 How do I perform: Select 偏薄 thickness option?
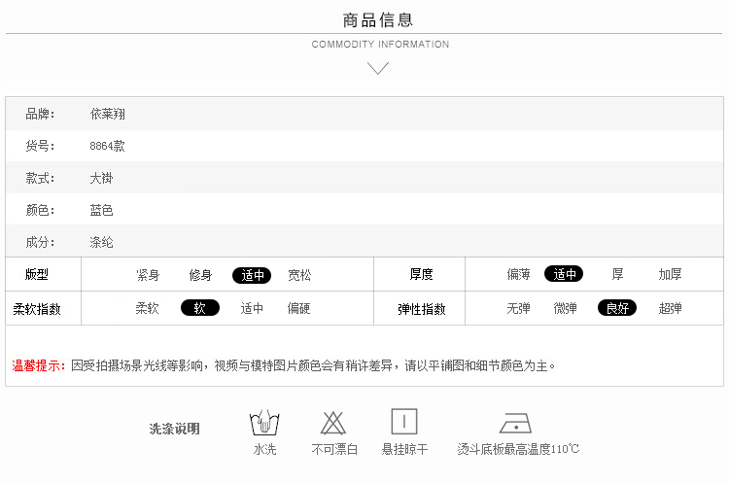point(518,274)
